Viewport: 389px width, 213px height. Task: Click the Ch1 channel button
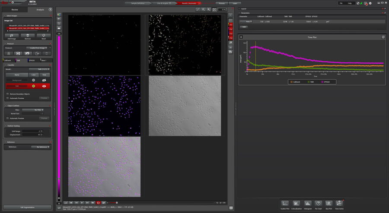click(x=231, y=25)
